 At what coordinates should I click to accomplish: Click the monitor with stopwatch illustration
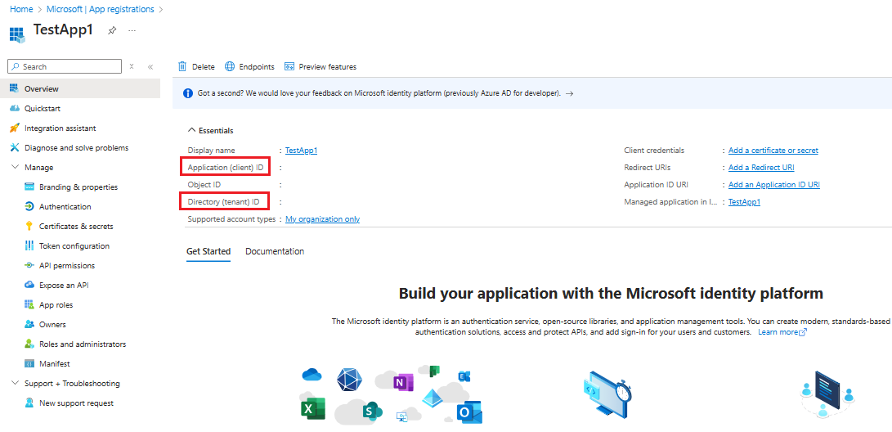pyautogui.click(x=607, y=394)
